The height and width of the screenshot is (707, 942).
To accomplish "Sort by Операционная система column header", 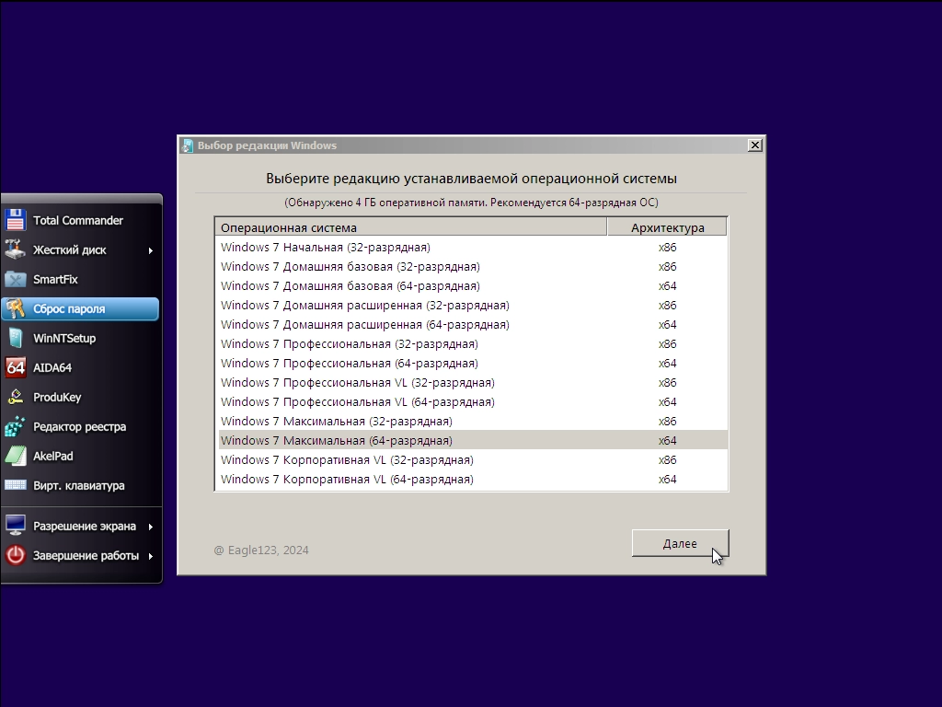I will [x=411, y=227].
